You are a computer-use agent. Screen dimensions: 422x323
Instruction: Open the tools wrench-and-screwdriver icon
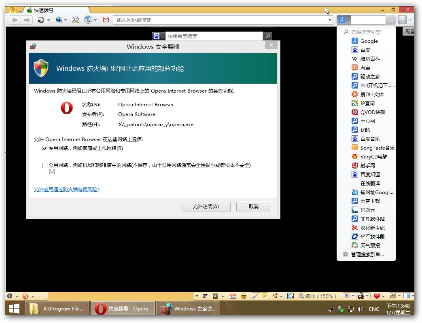click(76, 20)
